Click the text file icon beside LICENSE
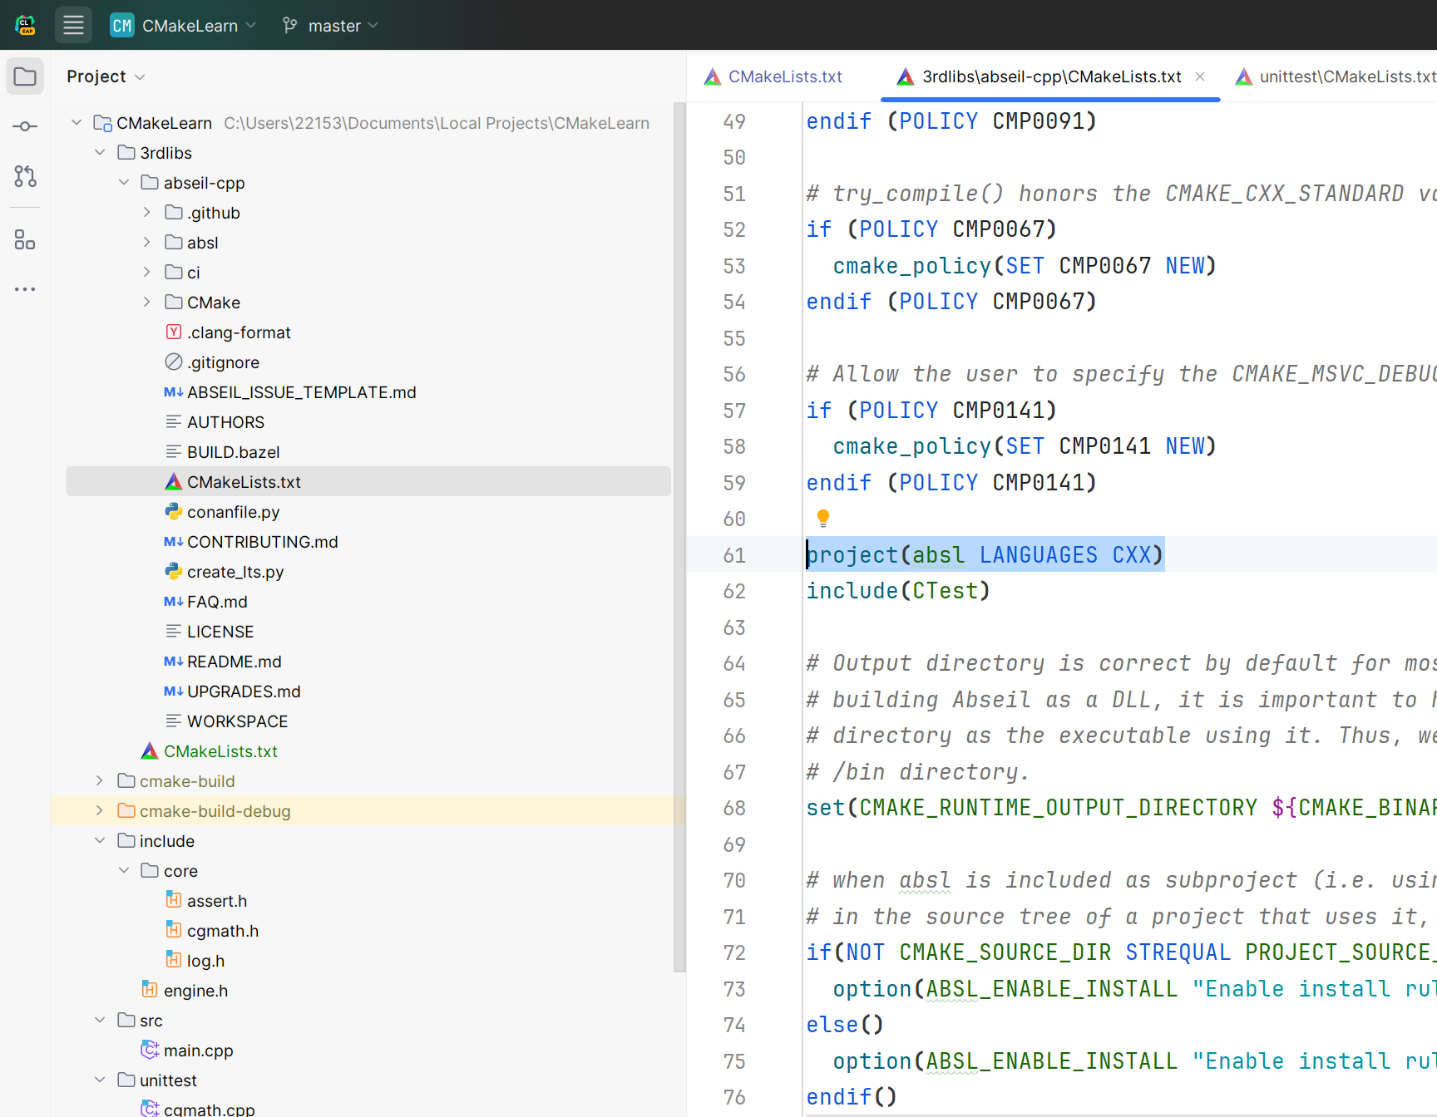 tap(173, 632)
